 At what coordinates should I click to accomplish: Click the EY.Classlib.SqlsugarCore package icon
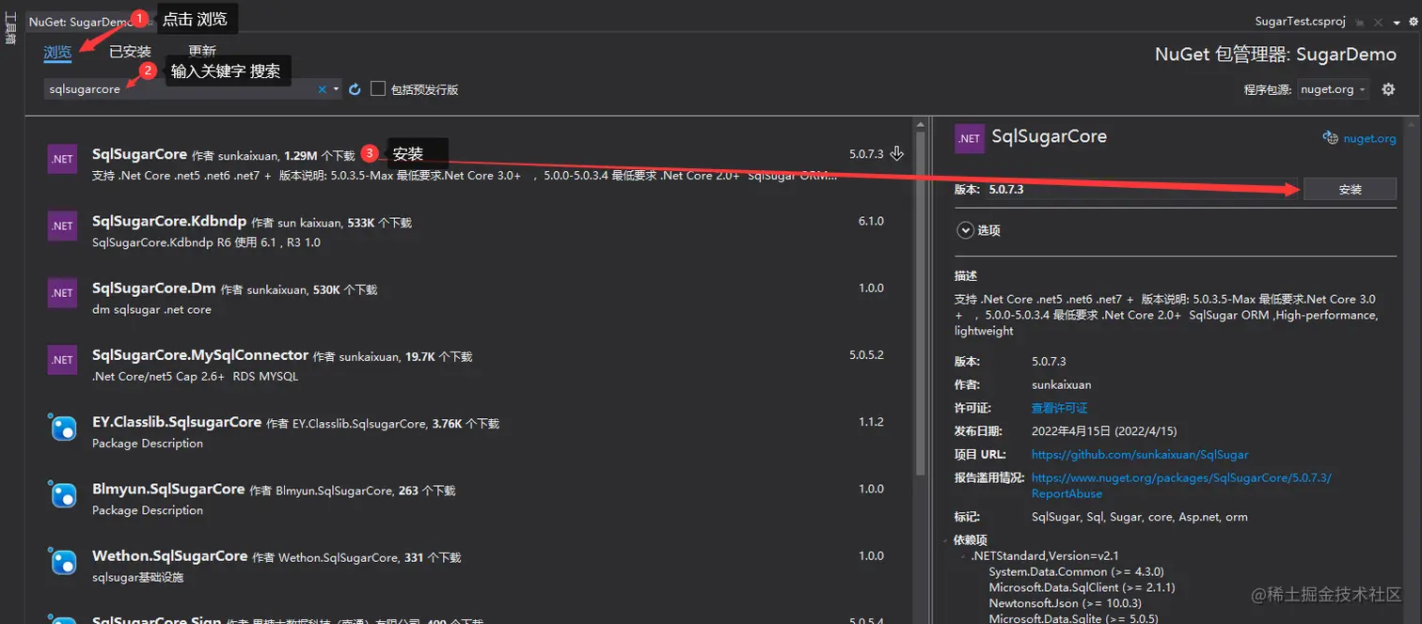click(62, 428)
